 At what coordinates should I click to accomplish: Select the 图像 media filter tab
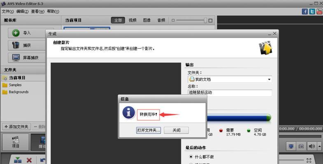point(147,20)
